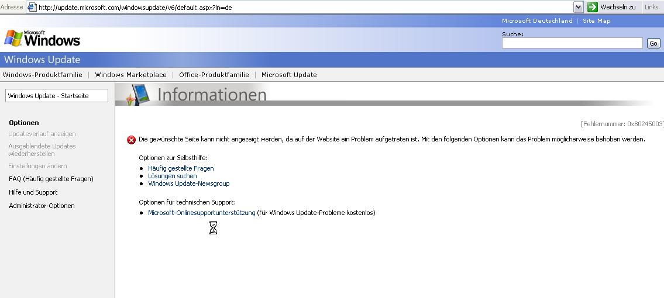Screen dimensions: 664x298
Task: Click the green Wechseln zu arrow icon
Action: (592, 7)
